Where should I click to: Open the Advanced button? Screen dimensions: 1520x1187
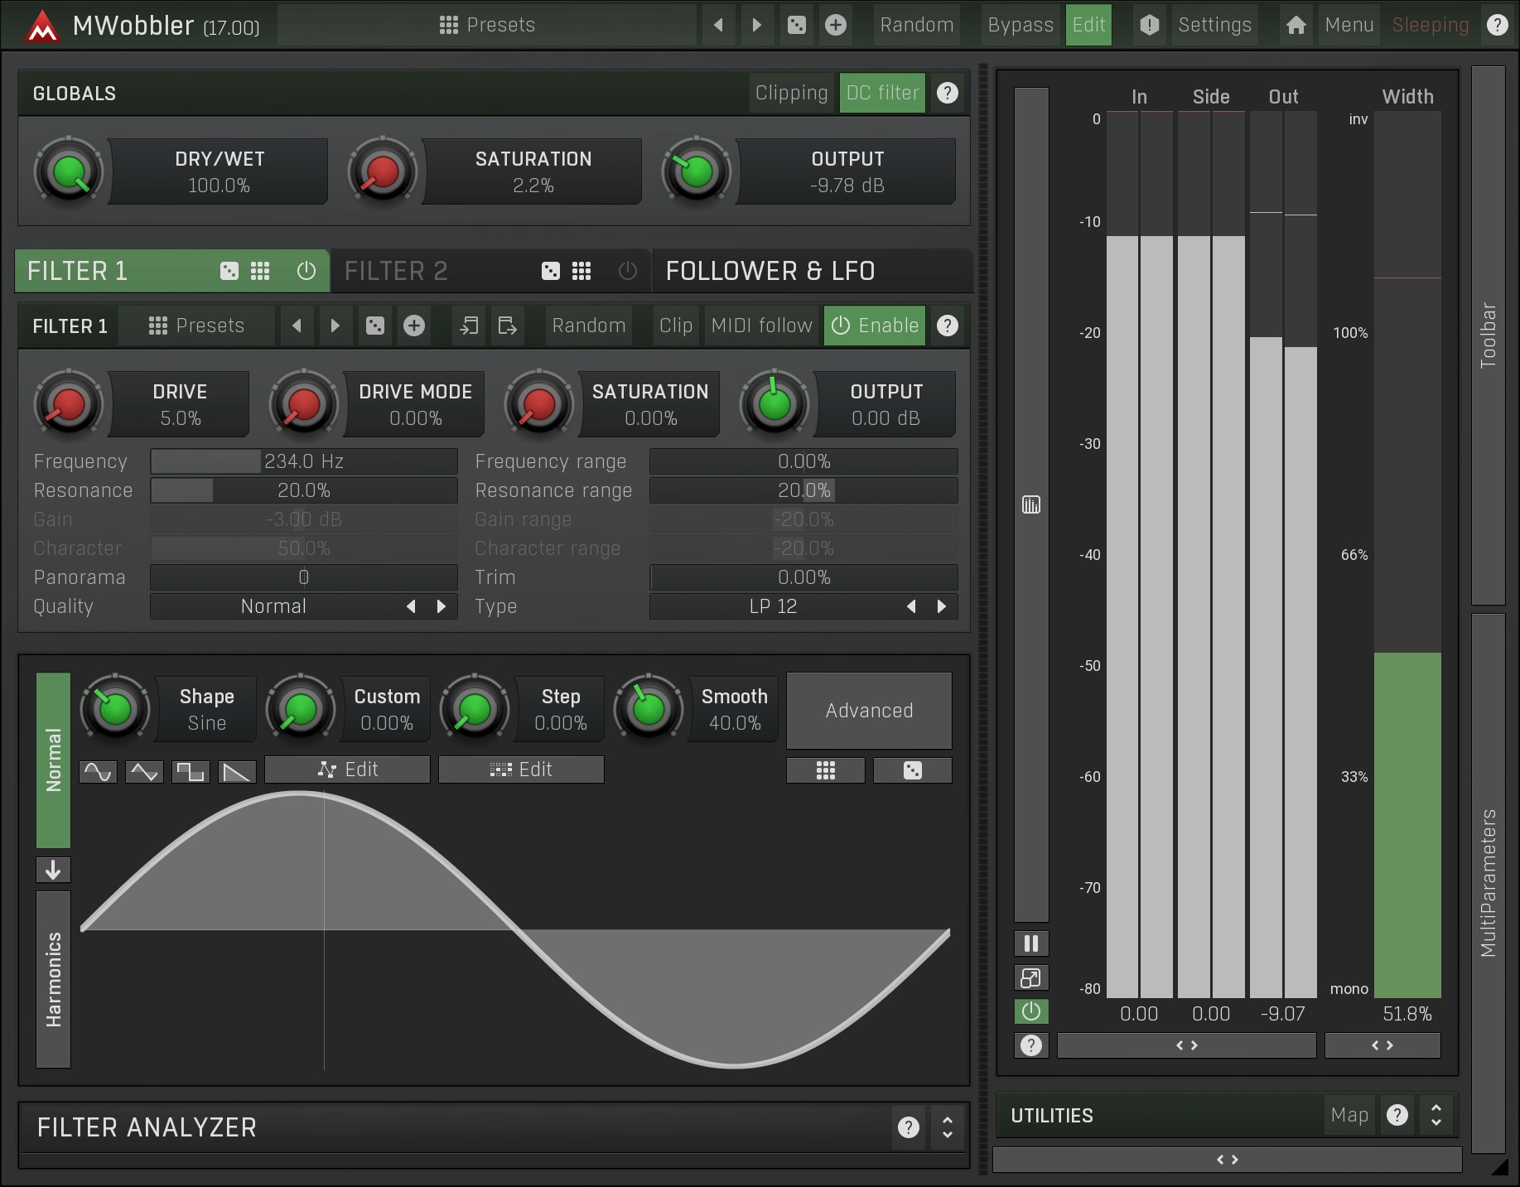869,711
